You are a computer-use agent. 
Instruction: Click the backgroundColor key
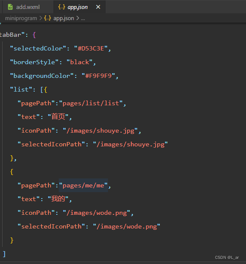tap(42, 76)
